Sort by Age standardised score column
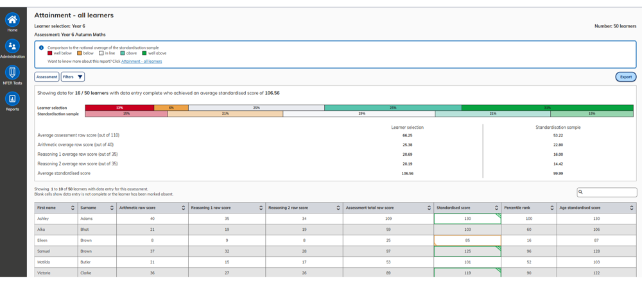The width and height of the screenshot is (642, 284). pos(632,208)
